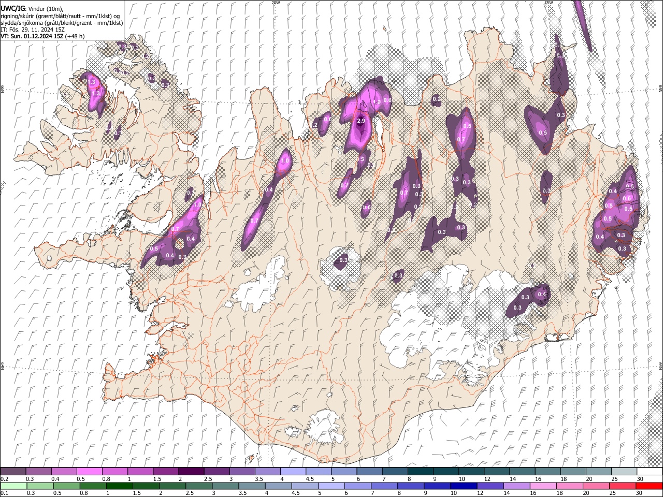Click the 2–2.5 darkest purple snow swatch
The width and height of the screenshot is (663, 497).
(191, 472)
